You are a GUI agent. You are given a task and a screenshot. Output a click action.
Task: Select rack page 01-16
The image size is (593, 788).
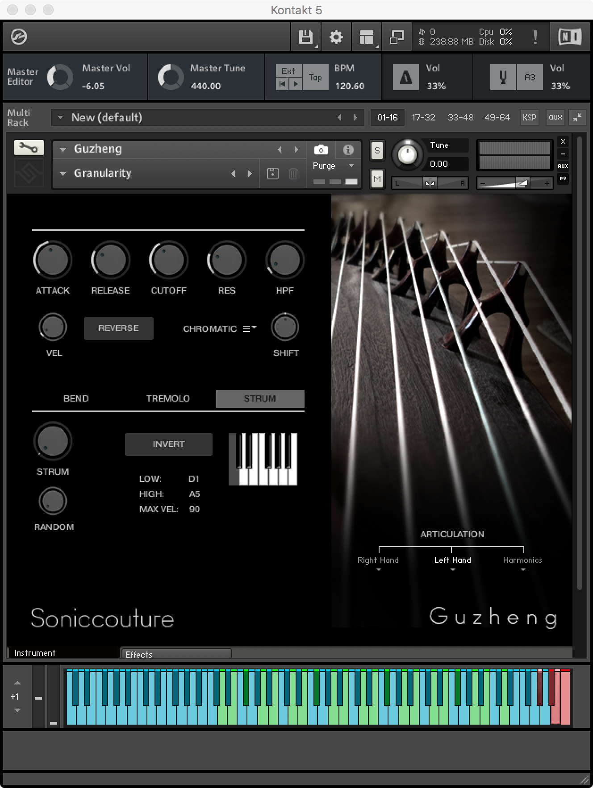[387, 117]
